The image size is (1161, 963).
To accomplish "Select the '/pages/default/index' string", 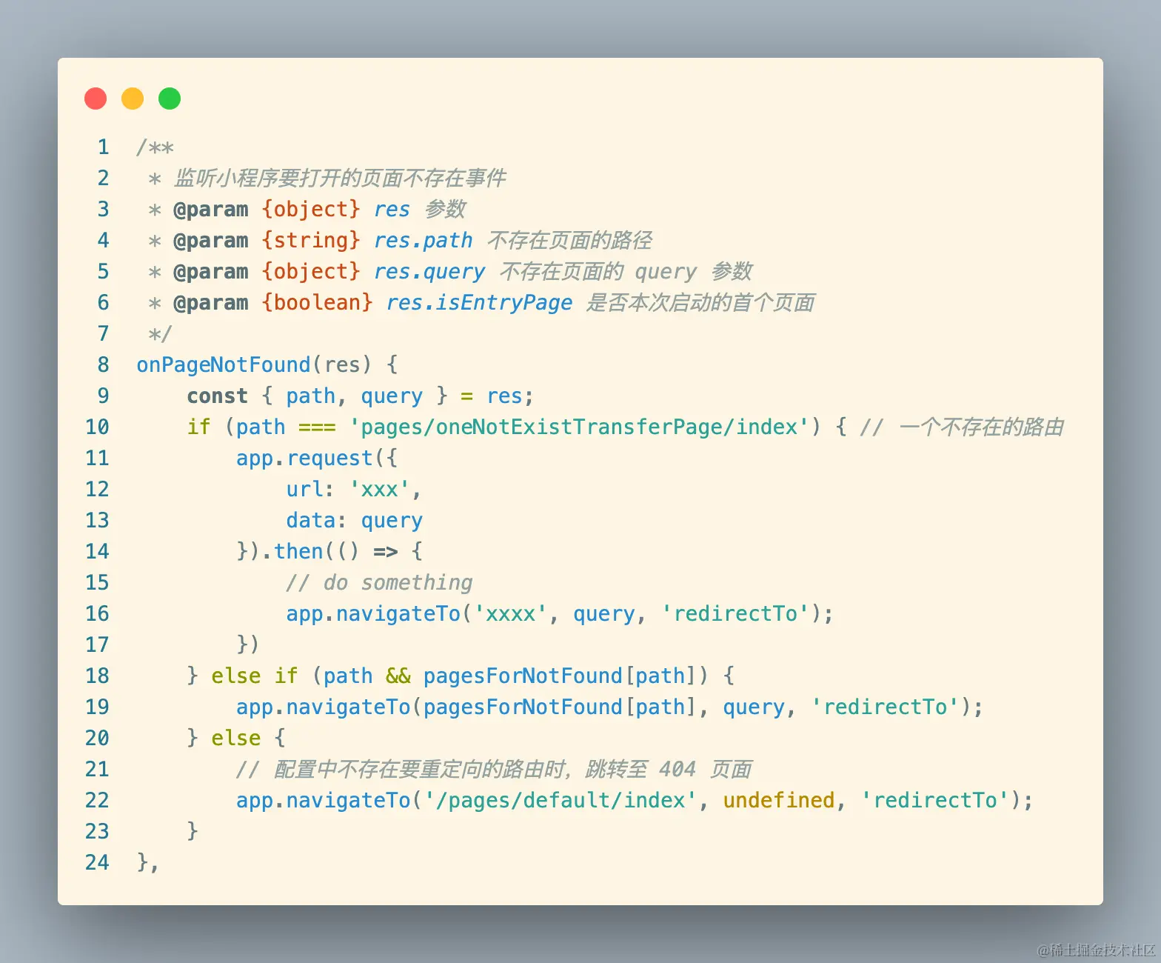I will tap(561, 800).
